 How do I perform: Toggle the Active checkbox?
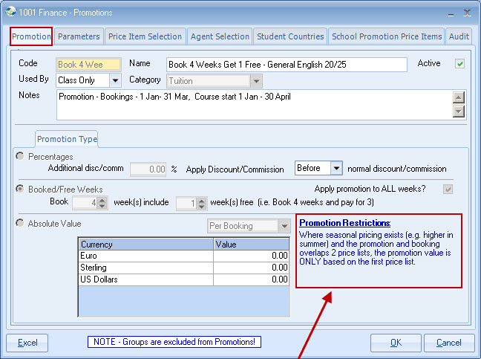click(459, 64)
